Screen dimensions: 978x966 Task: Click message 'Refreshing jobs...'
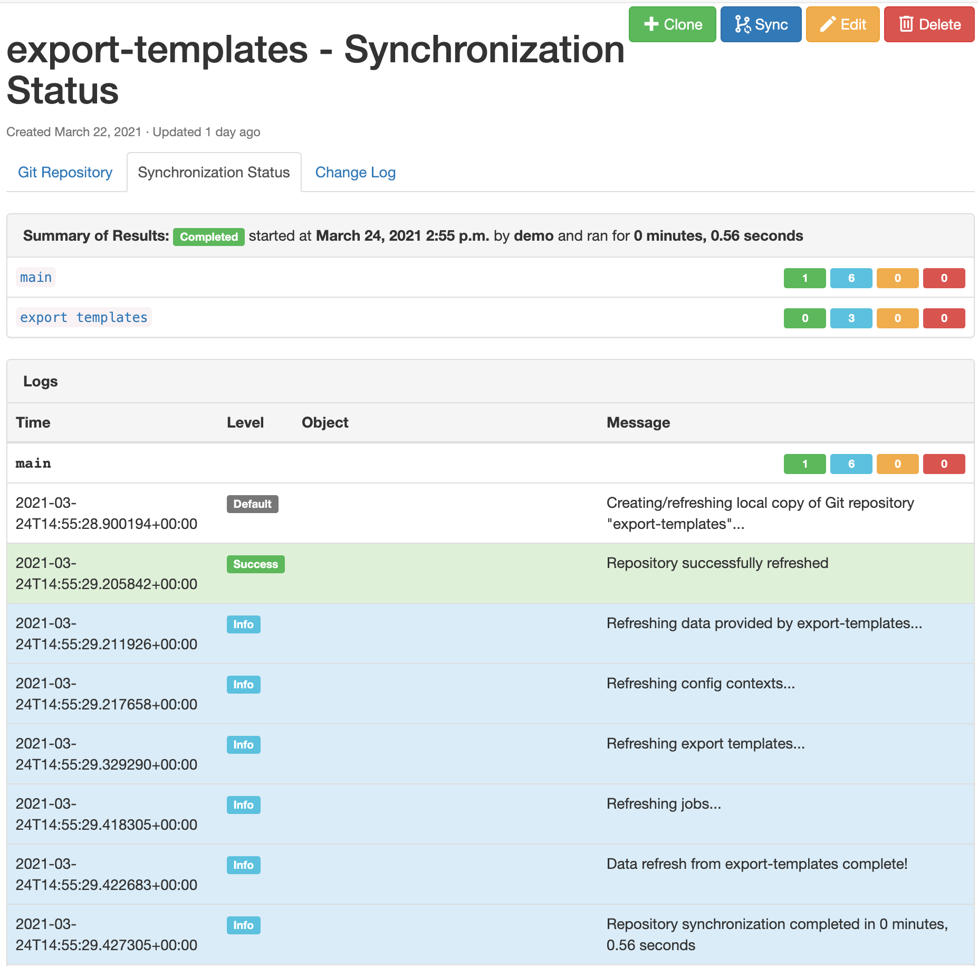[x=664, y=804]
